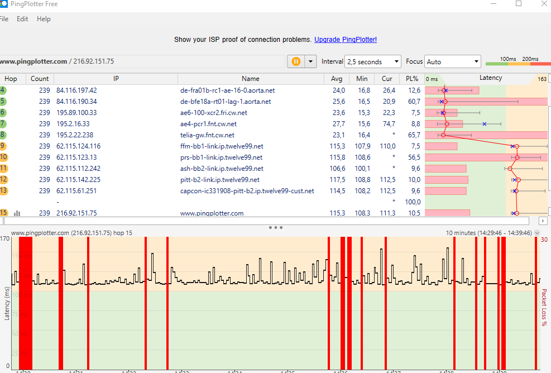The height and width of the screenshot is (373, 551).
Task: Click the three-dot splitter handle above the graph
Action: point(275,228)
